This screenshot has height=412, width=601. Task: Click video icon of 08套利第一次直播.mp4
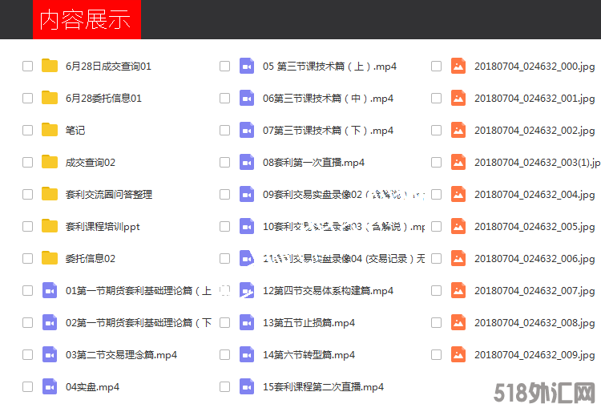[x=247, y=162]
